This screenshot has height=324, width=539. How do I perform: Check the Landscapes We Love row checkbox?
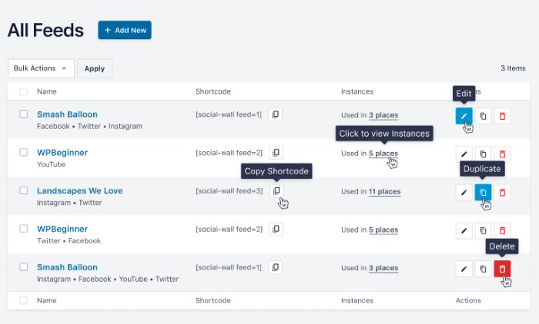pos(23,190)
